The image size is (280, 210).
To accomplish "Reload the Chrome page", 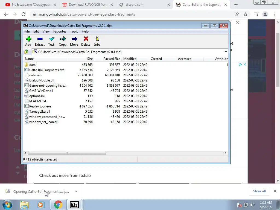I will [24, 14].
